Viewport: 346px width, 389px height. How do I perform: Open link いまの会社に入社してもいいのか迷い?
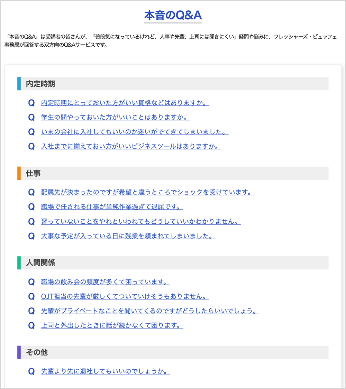pos(135,132)
